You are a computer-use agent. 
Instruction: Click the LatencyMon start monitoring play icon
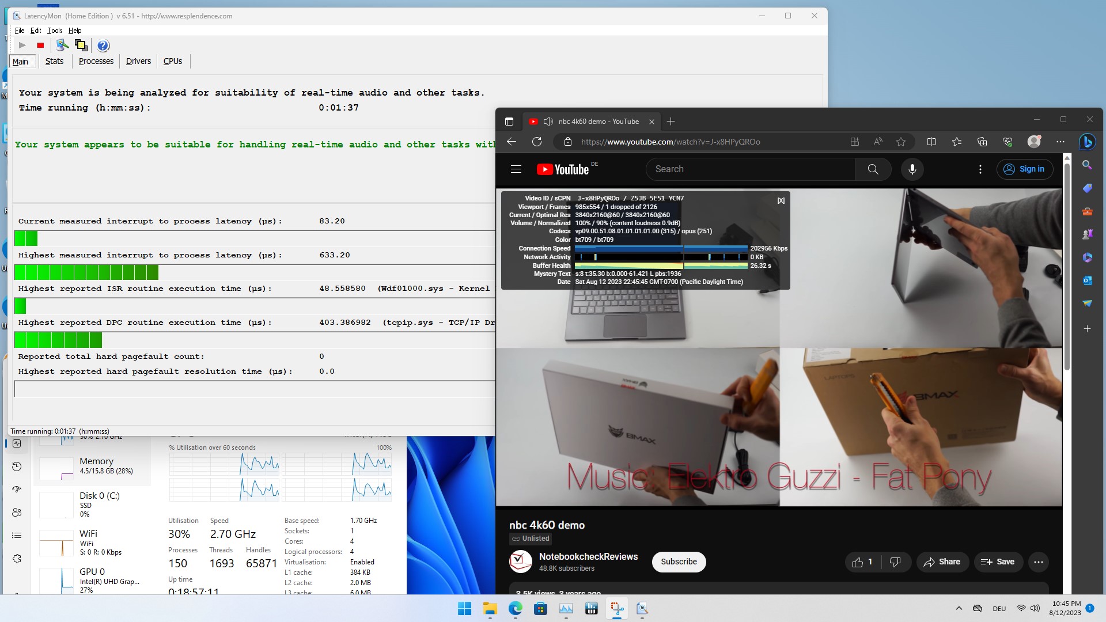(x=22, y=45)
